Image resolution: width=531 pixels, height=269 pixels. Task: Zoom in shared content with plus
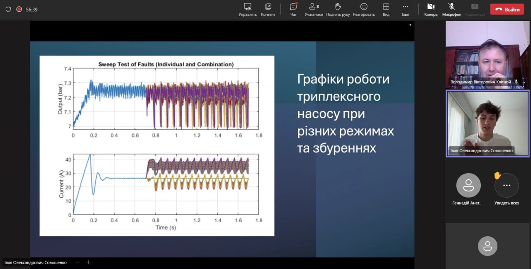pyautogui.click(x=88, y=262)
